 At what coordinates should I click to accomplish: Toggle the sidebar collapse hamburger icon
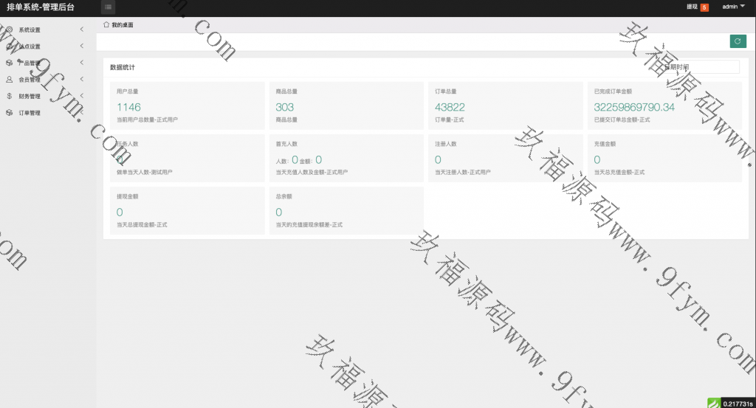(x=109, y=7)
